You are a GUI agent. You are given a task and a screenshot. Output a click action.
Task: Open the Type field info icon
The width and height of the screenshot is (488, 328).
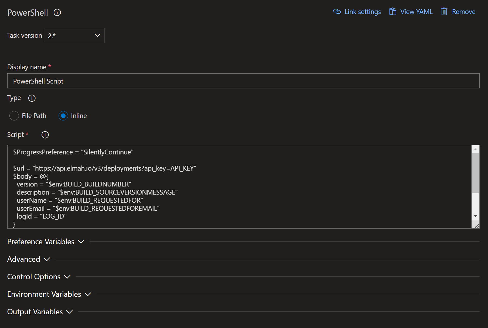[32, 98]
